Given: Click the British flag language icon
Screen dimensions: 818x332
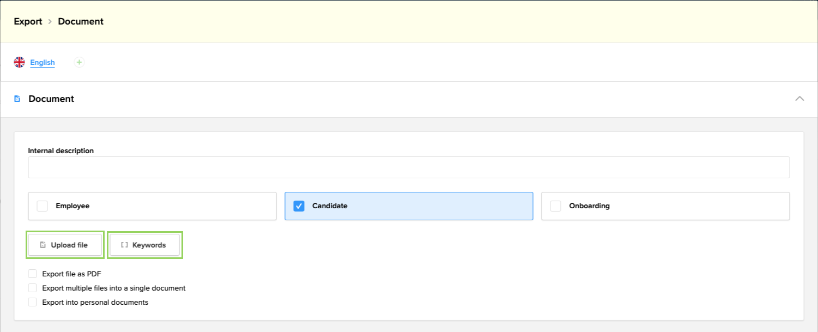Looking at the screenshot, I should point(20,62).
